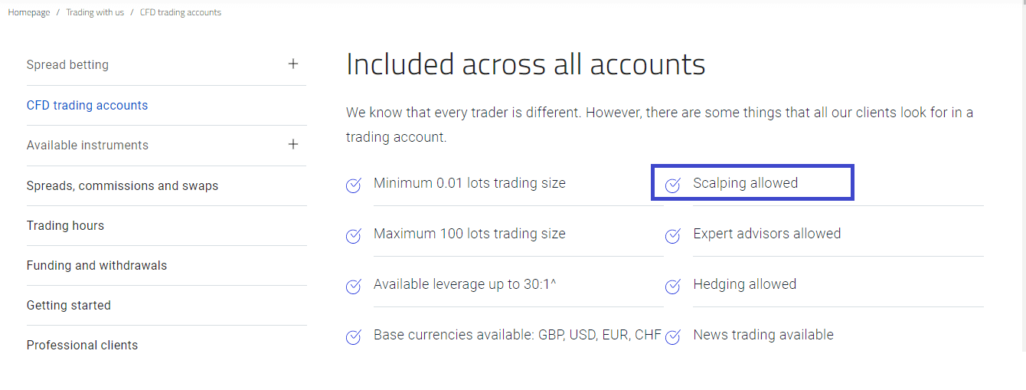The image size is (1026, 390).
Task: Open Funding and withdrawals page
Action: (x=96, y=266)
